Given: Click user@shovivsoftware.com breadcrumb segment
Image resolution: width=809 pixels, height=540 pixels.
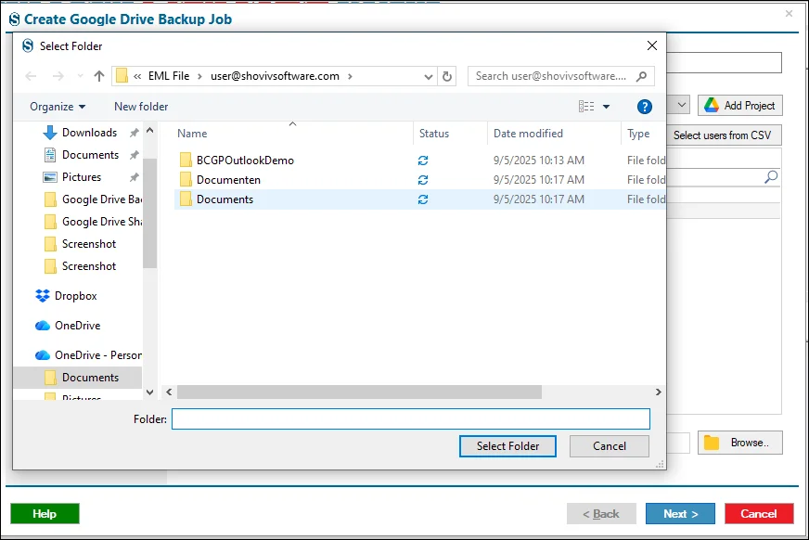Looking at the screenshot, I should coord(275,76).
